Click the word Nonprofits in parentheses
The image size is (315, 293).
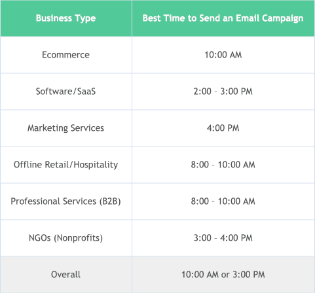[x=79, y=238]
